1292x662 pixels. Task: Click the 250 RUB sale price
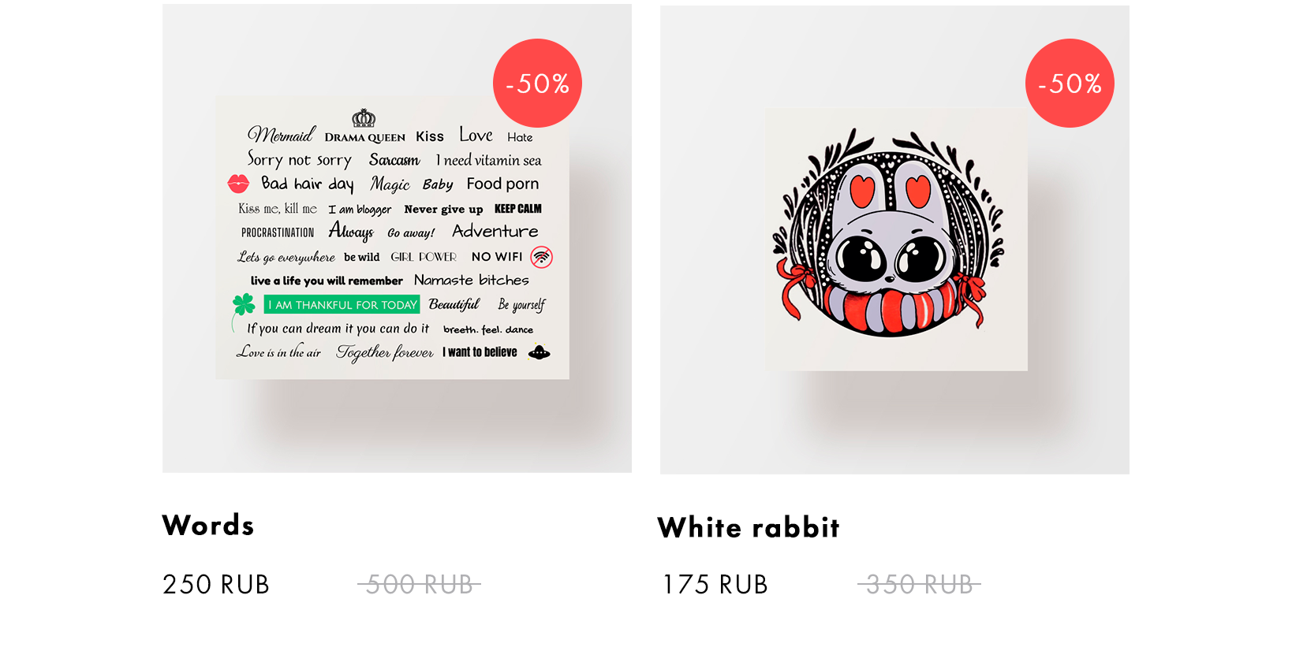tap(216, 585)
